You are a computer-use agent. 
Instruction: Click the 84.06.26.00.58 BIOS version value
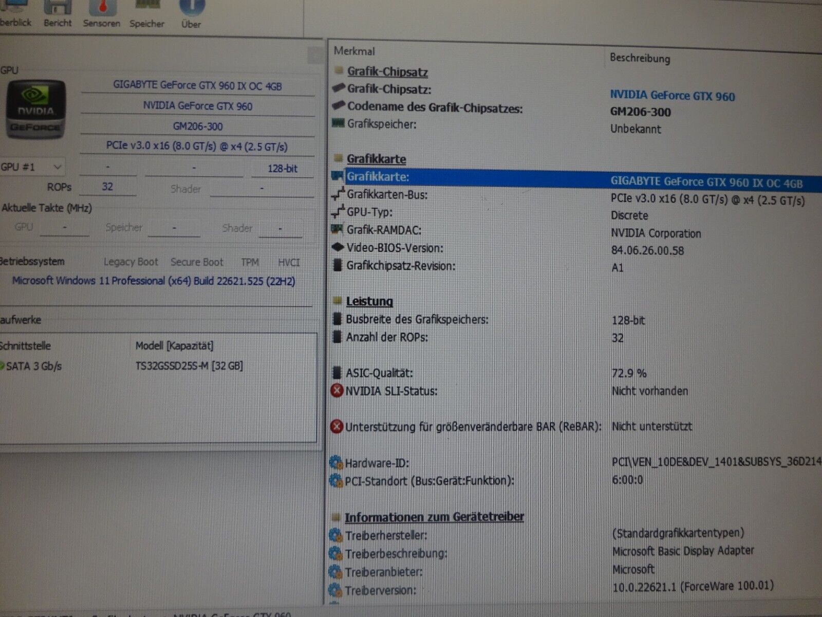point(647,250)
